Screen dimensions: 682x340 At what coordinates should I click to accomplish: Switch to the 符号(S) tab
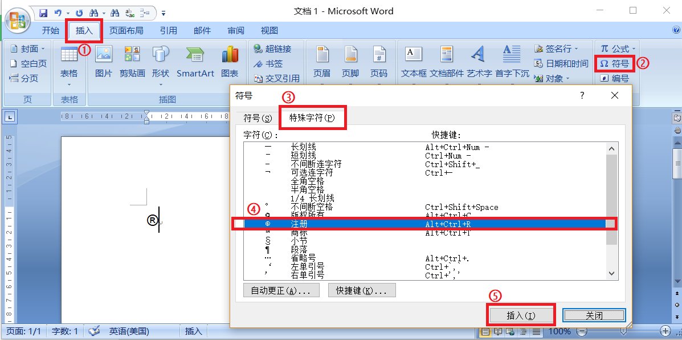(258, 117)
